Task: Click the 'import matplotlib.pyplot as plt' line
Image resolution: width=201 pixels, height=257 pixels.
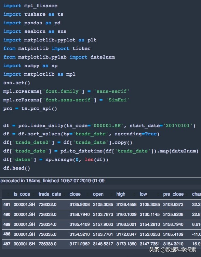Action: tap(50, 40)
